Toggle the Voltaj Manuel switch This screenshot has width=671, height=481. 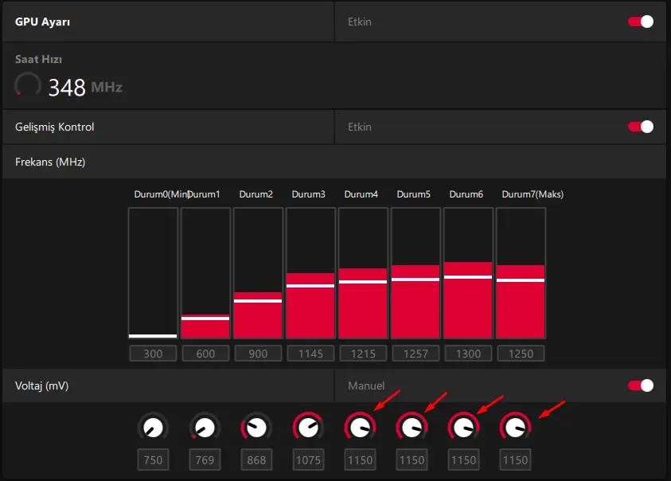tap(640, 385)
